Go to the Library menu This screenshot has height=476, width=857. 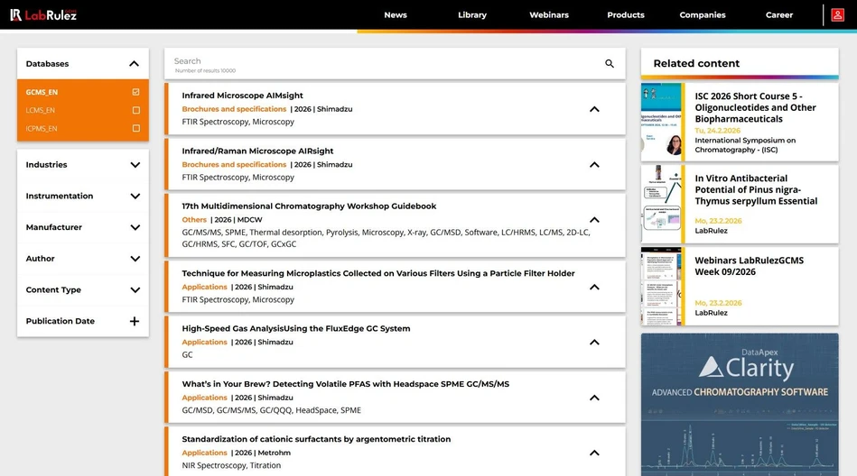click(x=471, y=14)
